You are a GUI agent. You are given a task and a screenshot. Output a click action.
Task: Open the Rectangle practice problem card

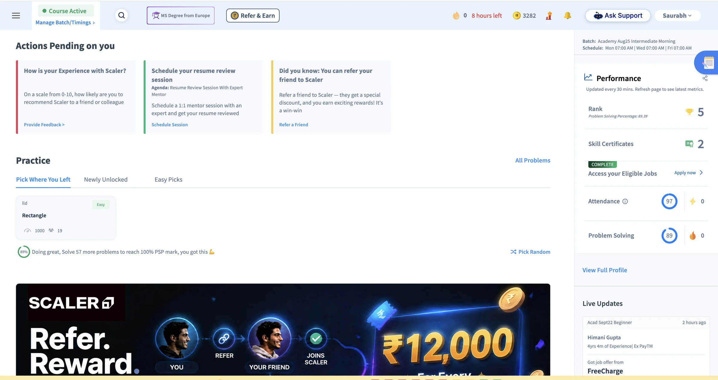66,218
